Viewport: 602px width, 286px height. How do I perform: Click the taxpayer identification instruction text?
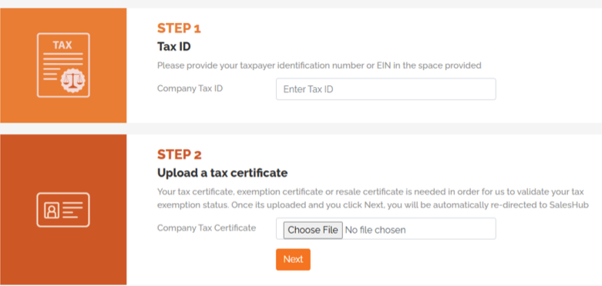319,65
